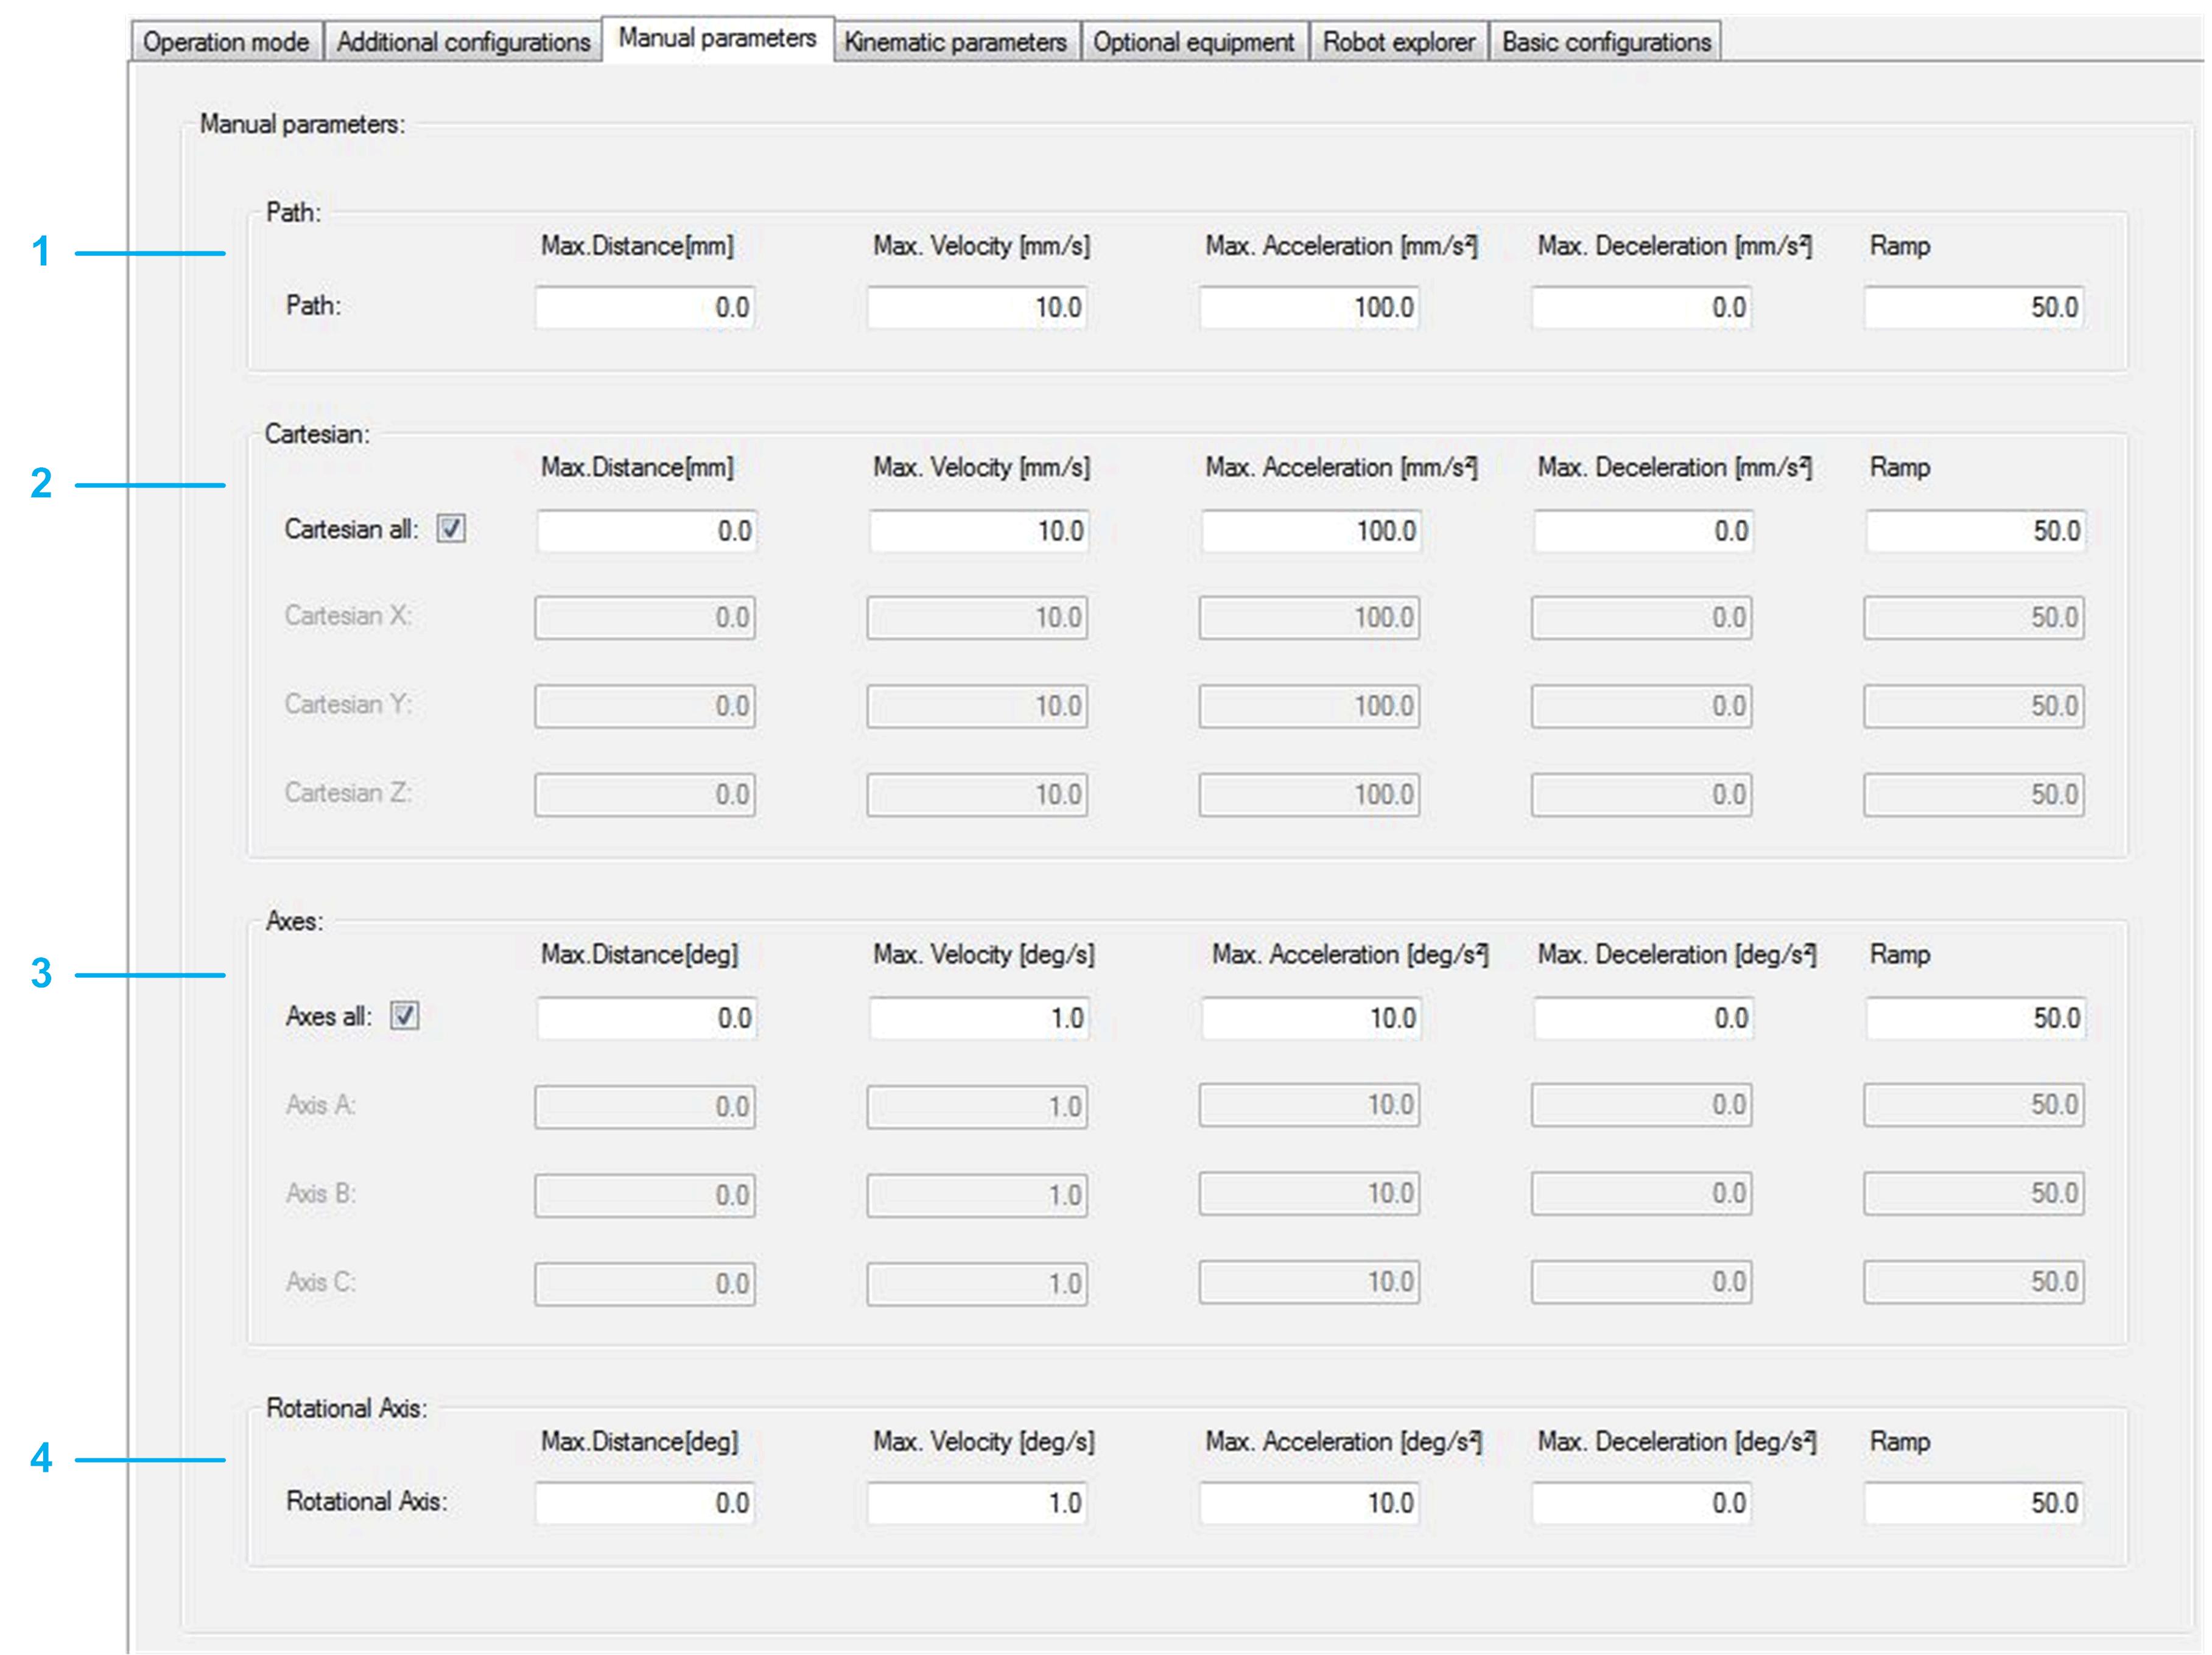Screen dimensions: 2212x1655
Task: Click Path Max. Distance input field
Action: click(x=644, y=307)
